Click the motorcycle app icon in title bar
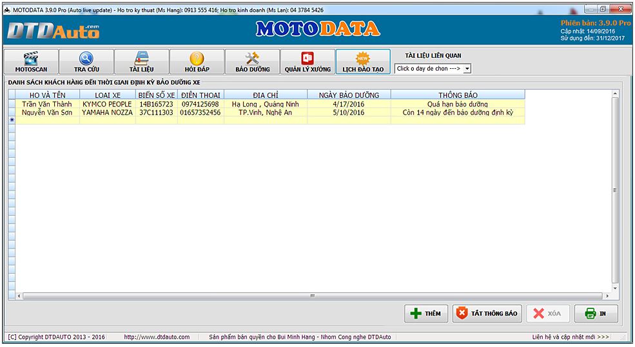The width and height of the screenshot is (635, 347). [7, 10]
